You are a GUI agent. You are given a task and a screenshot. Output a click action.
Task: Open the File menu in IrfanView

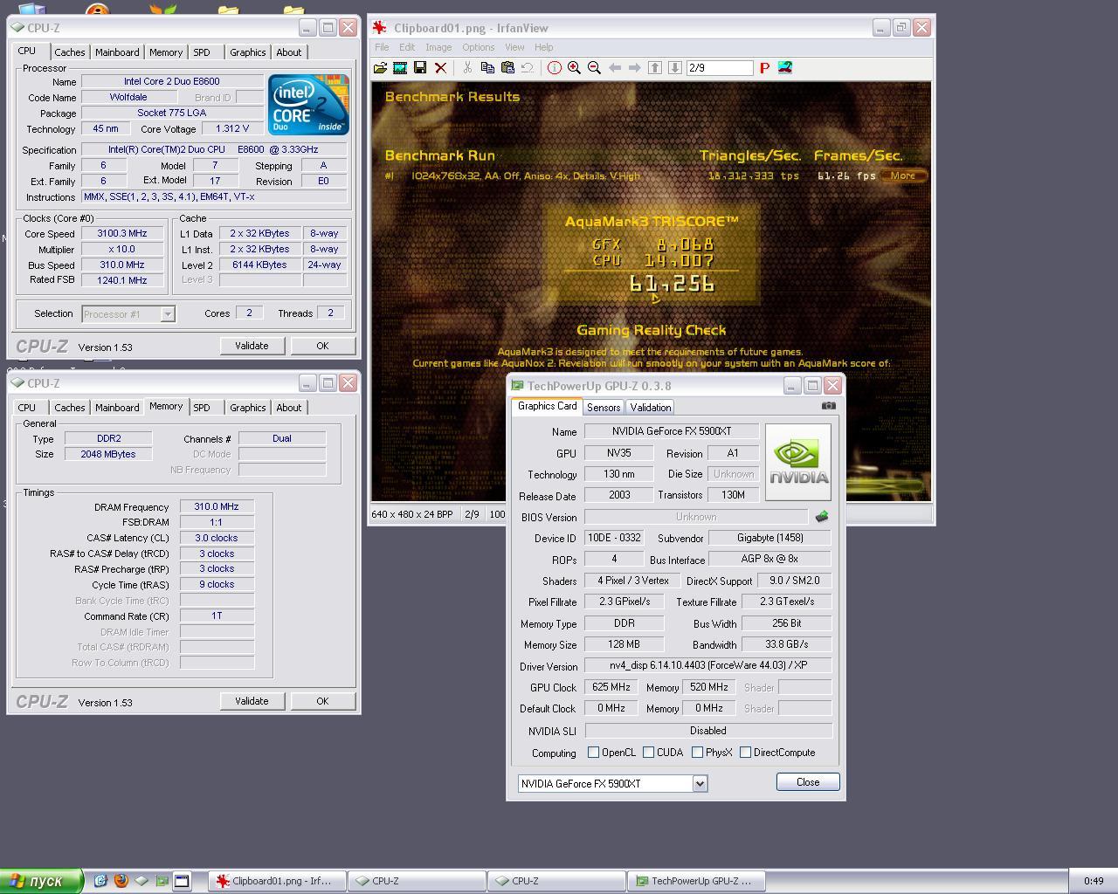tap(383, 47)
